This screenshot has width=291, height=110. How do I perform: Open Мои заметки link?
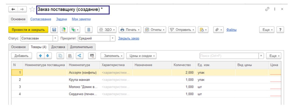(x=81, y=19)
